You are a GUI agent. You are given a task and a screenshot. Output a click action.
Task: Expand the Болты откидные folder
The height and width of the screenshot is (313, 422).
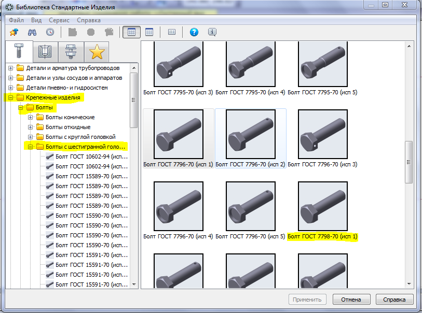coord(31,127)
